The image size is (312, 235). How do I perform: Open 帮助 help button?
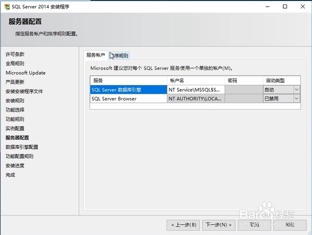290,225
